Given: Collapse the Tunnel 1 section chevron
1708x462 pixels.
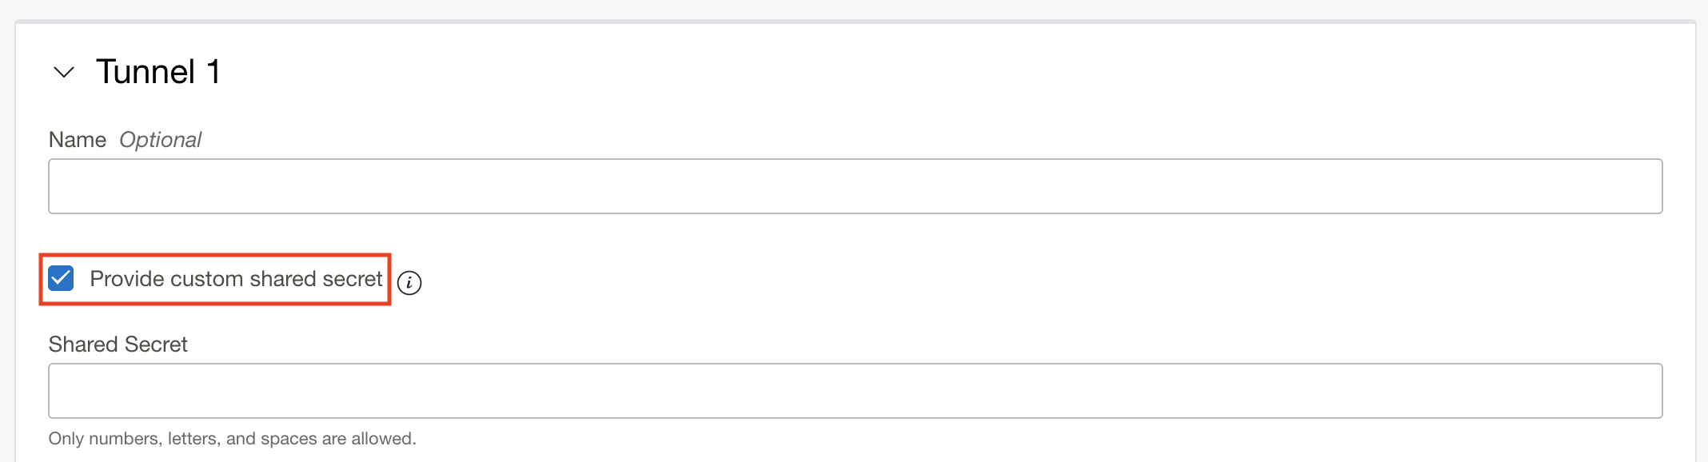Looking at the screenshot, I should point(64,73).
